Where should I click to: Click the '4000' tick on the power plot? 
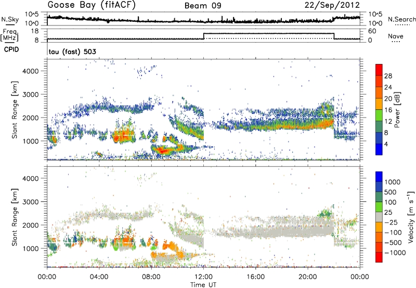[x=31, y=71]
